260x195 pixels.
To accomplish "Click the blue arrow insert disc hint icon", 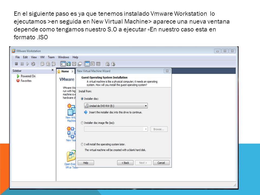I will pos(86,112).
